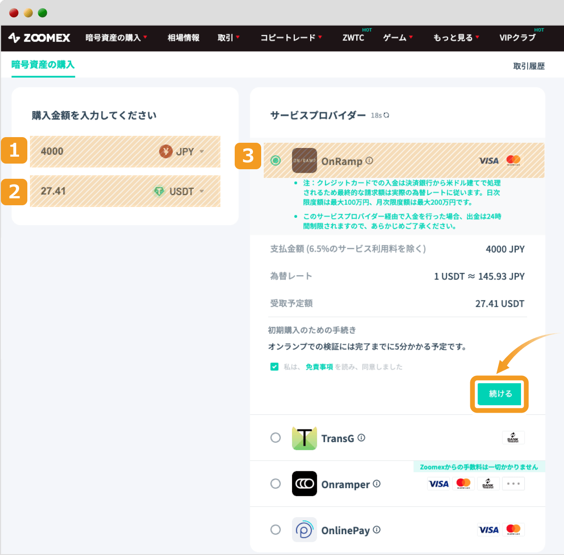Click the Mastercard icon in OnRamp row

(x=514, y=161)
